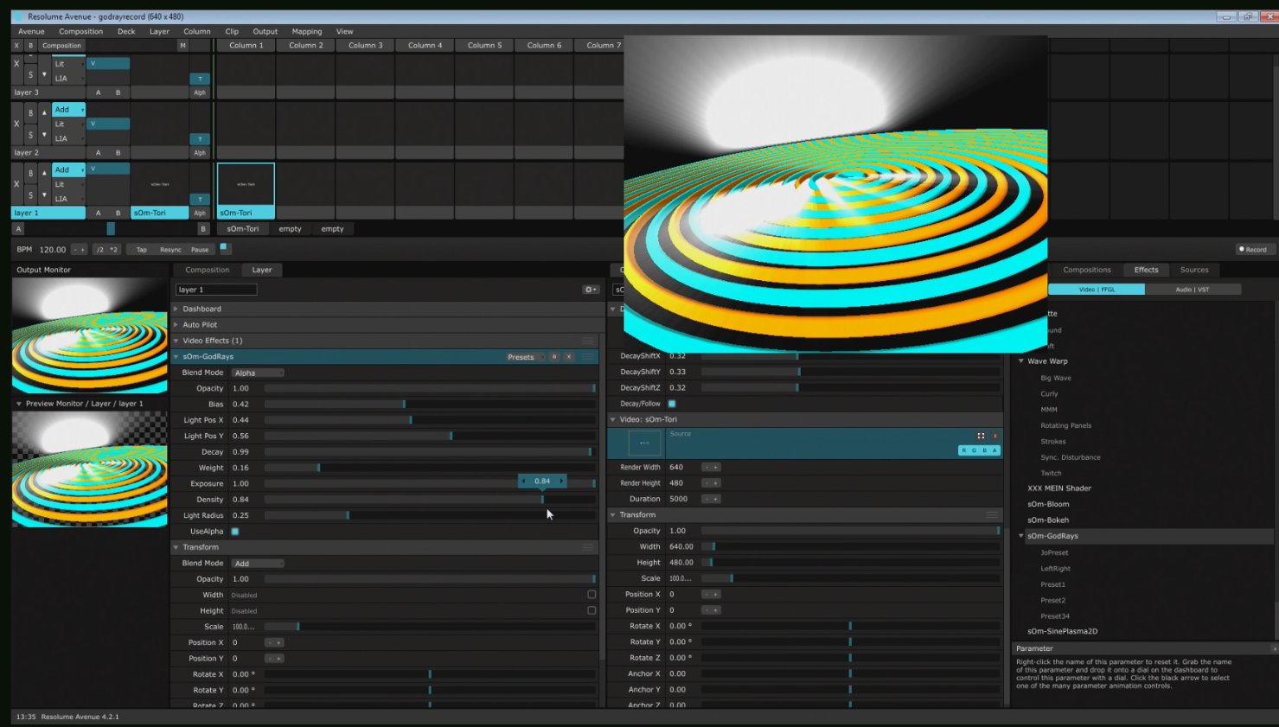Toggle the UseAlpha checkbox
The width and height of the screenshot is (1279, 727).
(x=235, y=532)
